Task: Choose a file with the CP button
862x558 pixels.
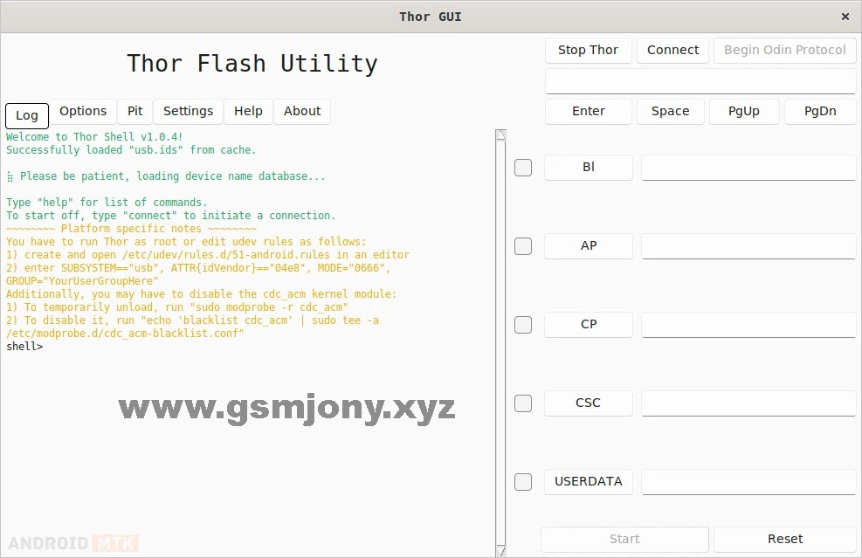Action: pyautogui.click(x=589, y=325)
